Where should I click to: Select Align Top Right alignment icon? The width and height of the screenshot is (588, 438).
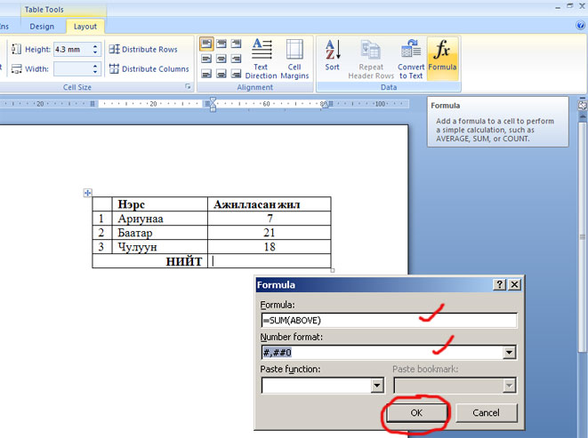tap(236, 44)
